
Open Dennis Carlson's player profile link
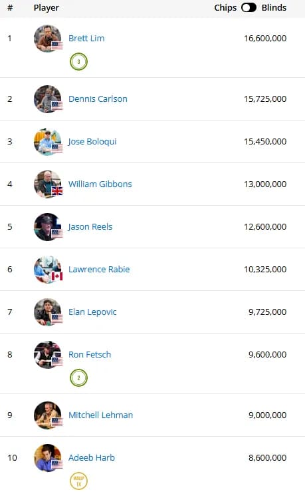pos(98,99)
